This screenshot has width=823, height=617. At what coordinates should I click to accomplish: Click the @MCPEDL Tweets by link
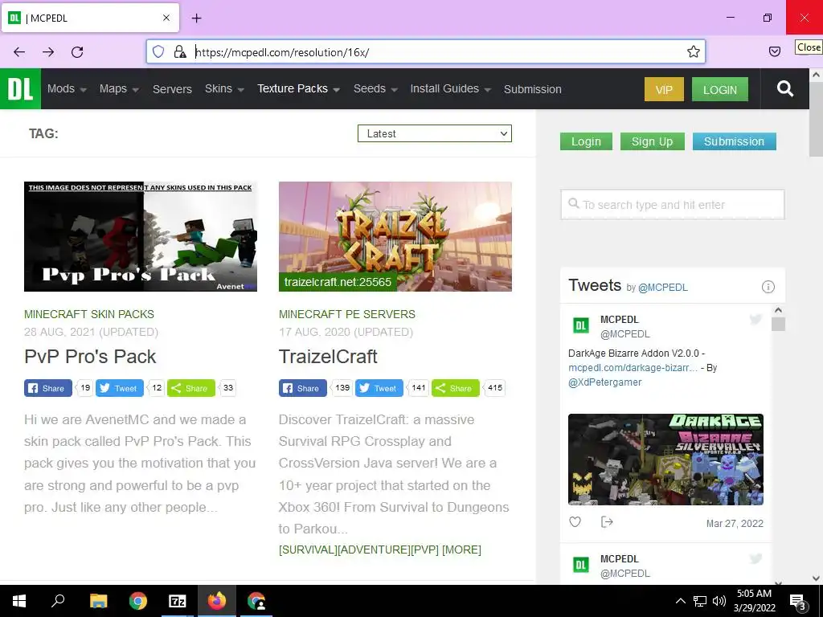click(662, 288)
